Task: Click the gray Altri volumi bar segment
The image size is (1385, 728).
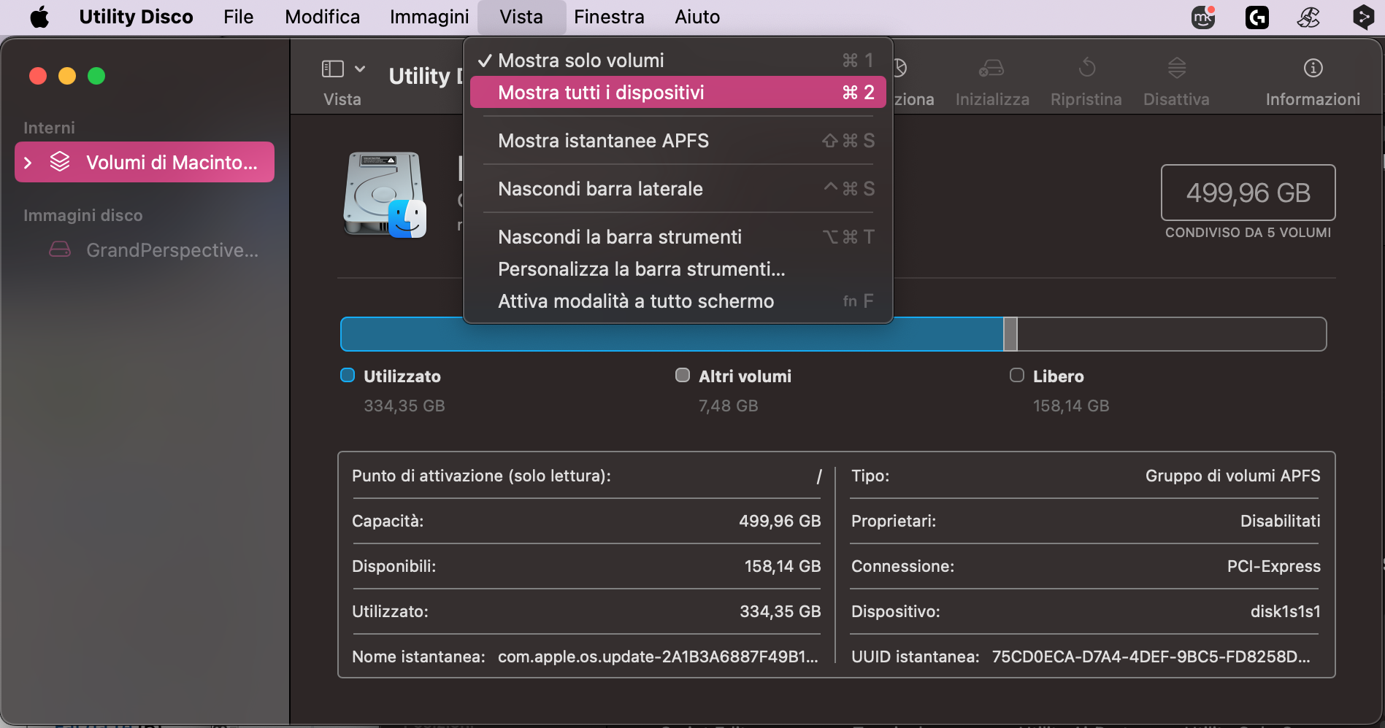Action: tap(1010, 334)
